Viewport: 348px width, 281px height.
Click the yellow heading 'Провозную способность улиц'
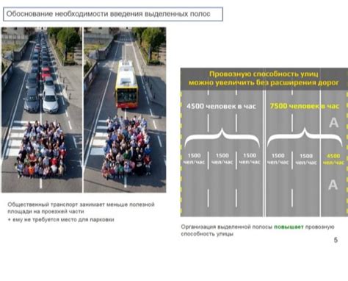(264, 74)
